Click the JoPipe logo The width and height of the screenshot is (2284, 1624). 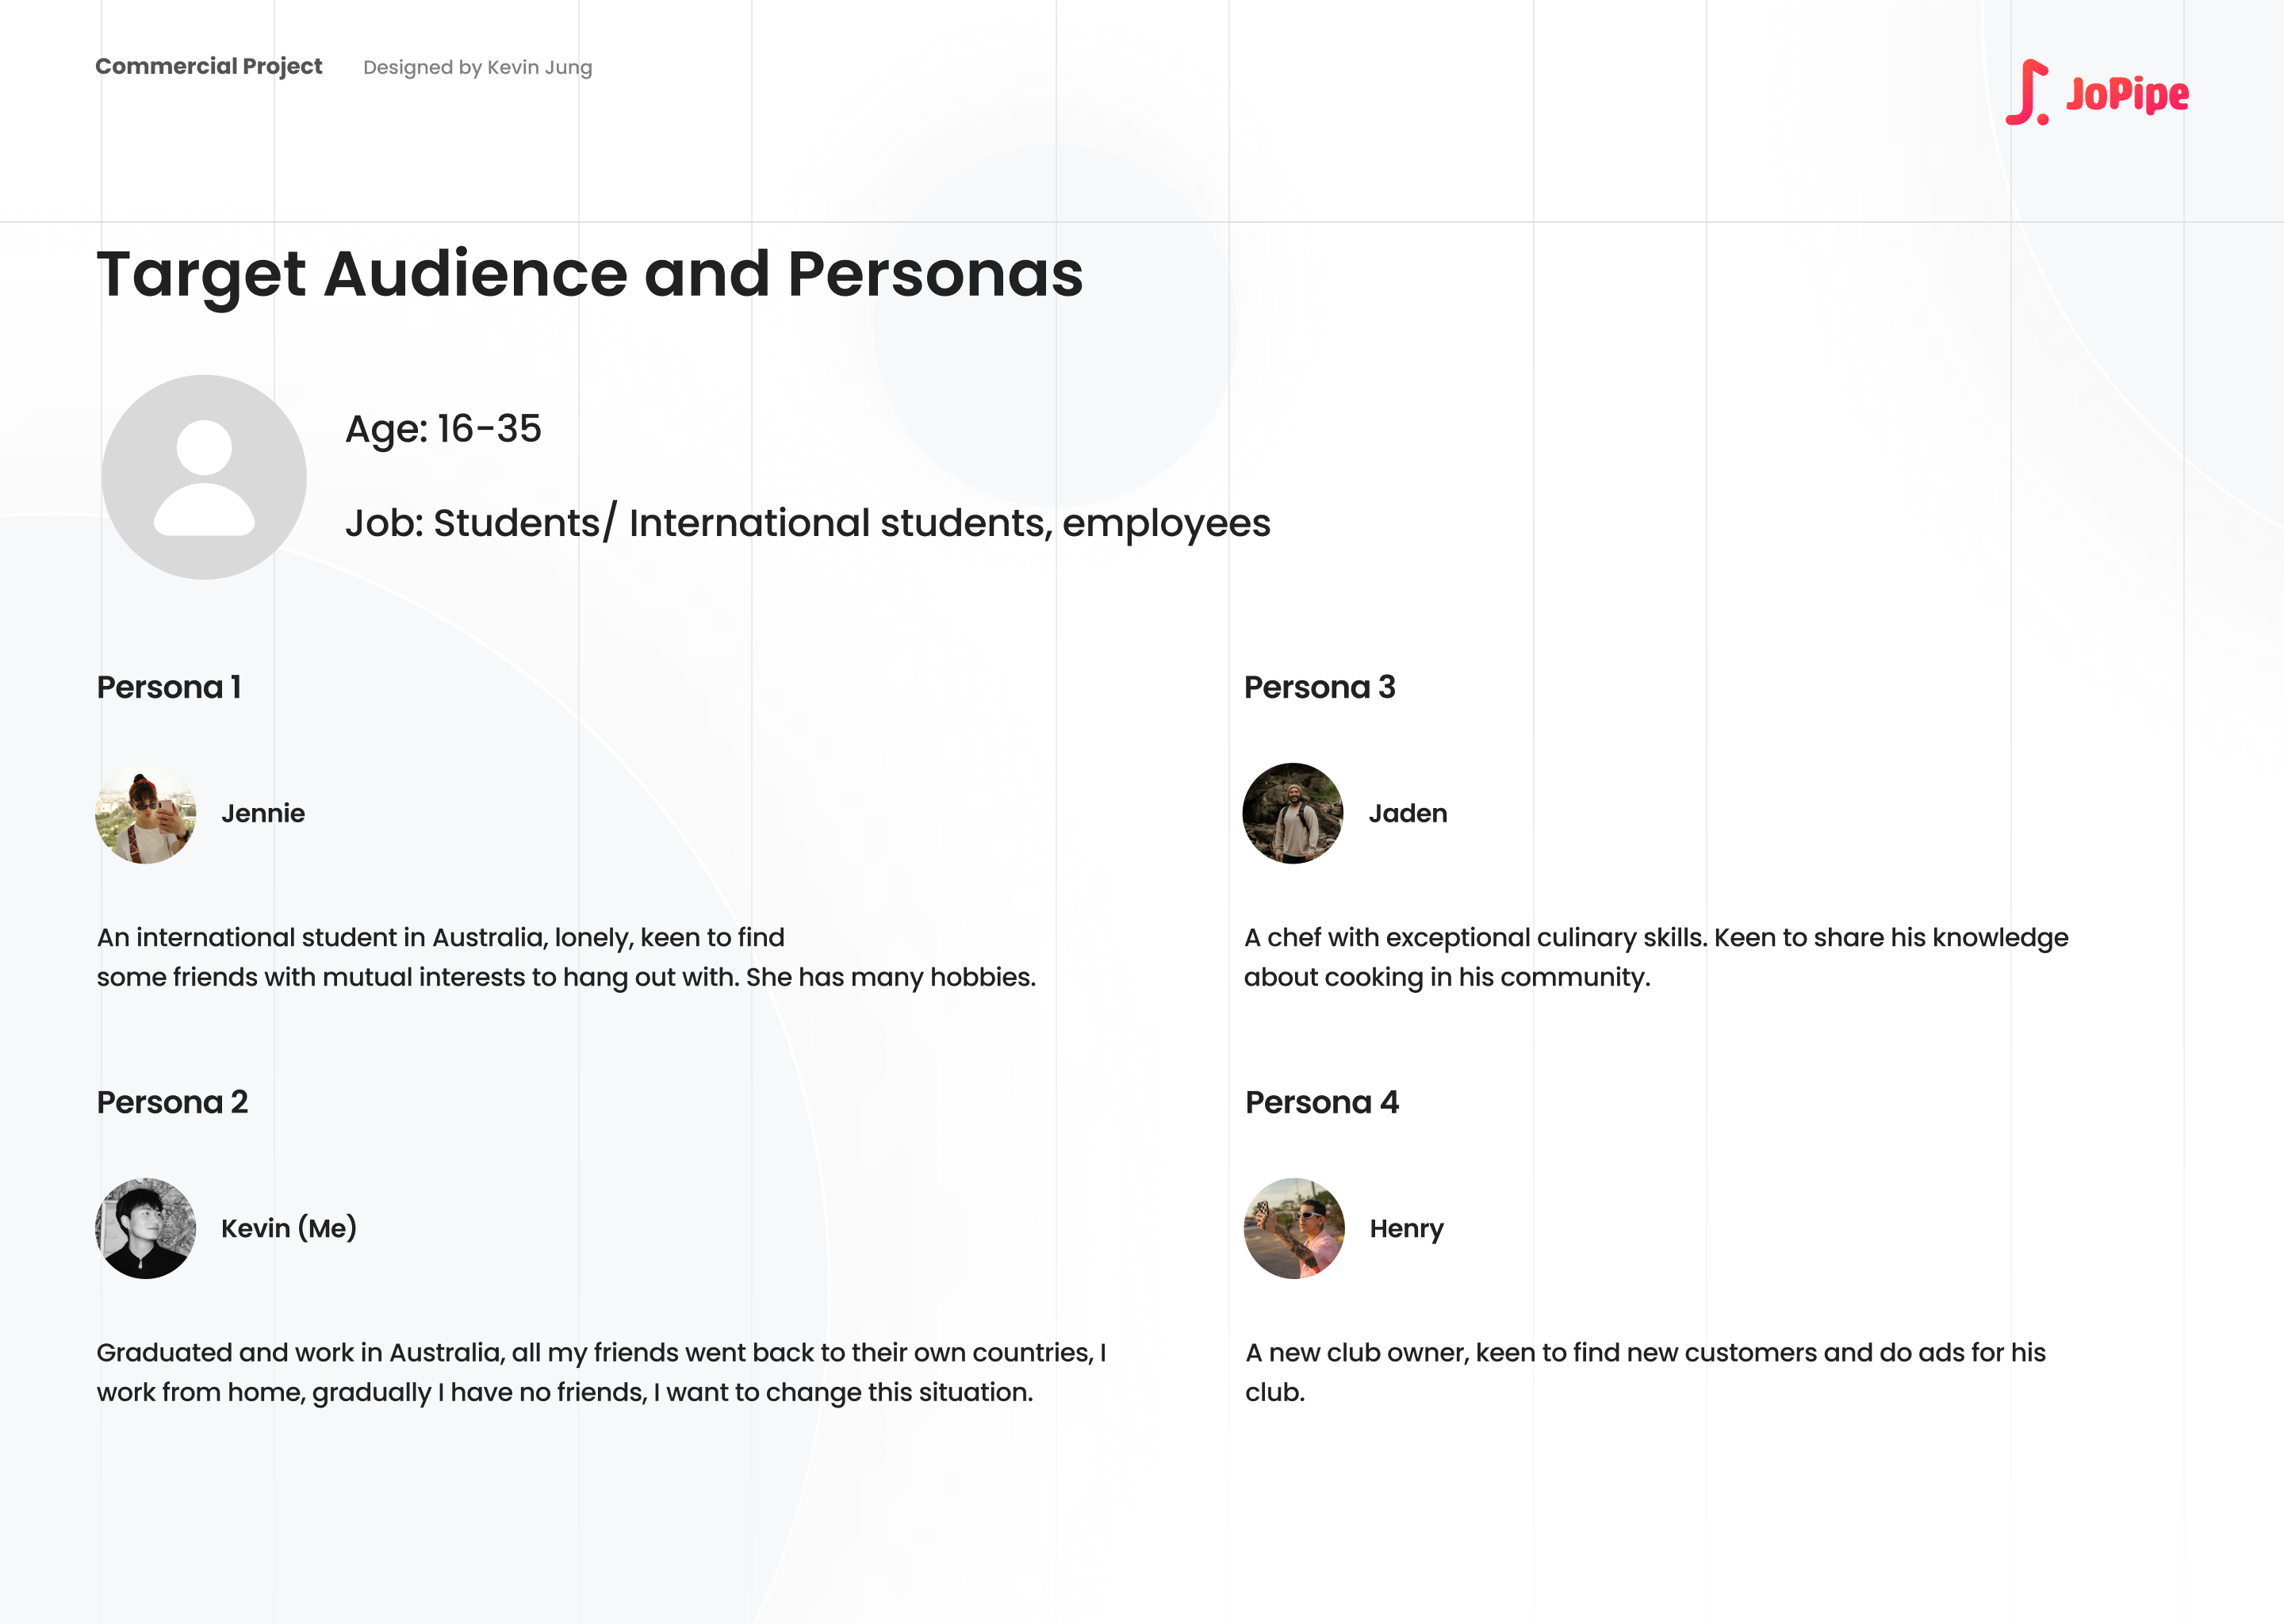tap(2097, 92)
